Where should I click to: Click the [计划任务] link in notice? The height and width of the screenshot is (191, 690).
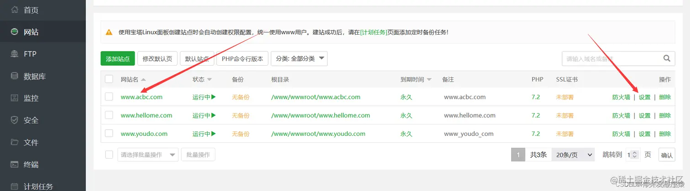coord(373,32)
